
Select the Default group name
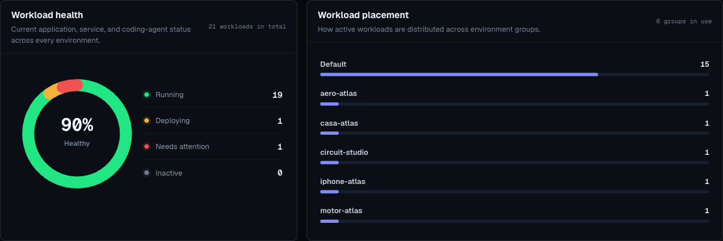click(x=334, y=64)
